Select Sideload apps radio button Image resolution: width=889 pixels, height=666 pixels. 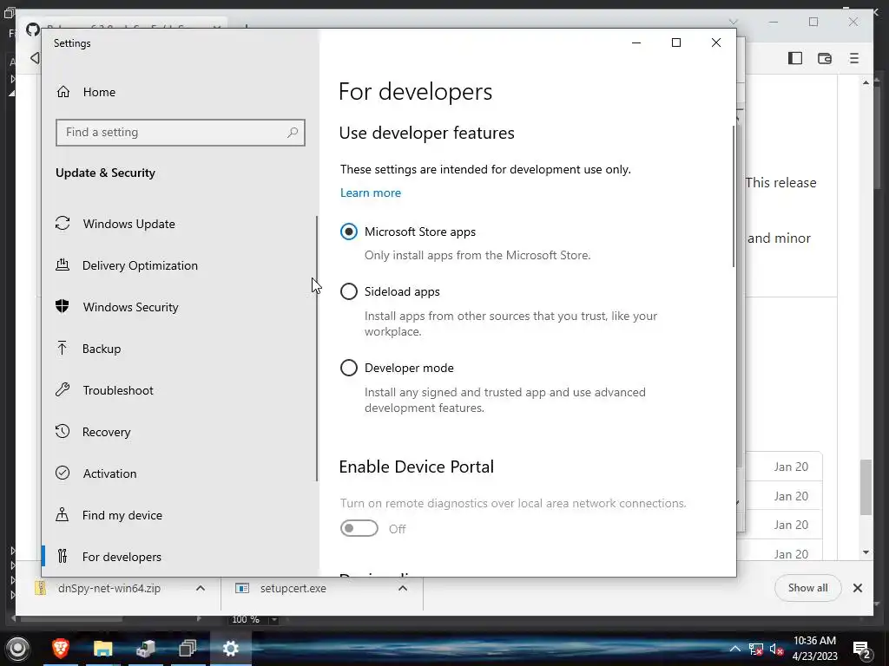tap(349, 291)
